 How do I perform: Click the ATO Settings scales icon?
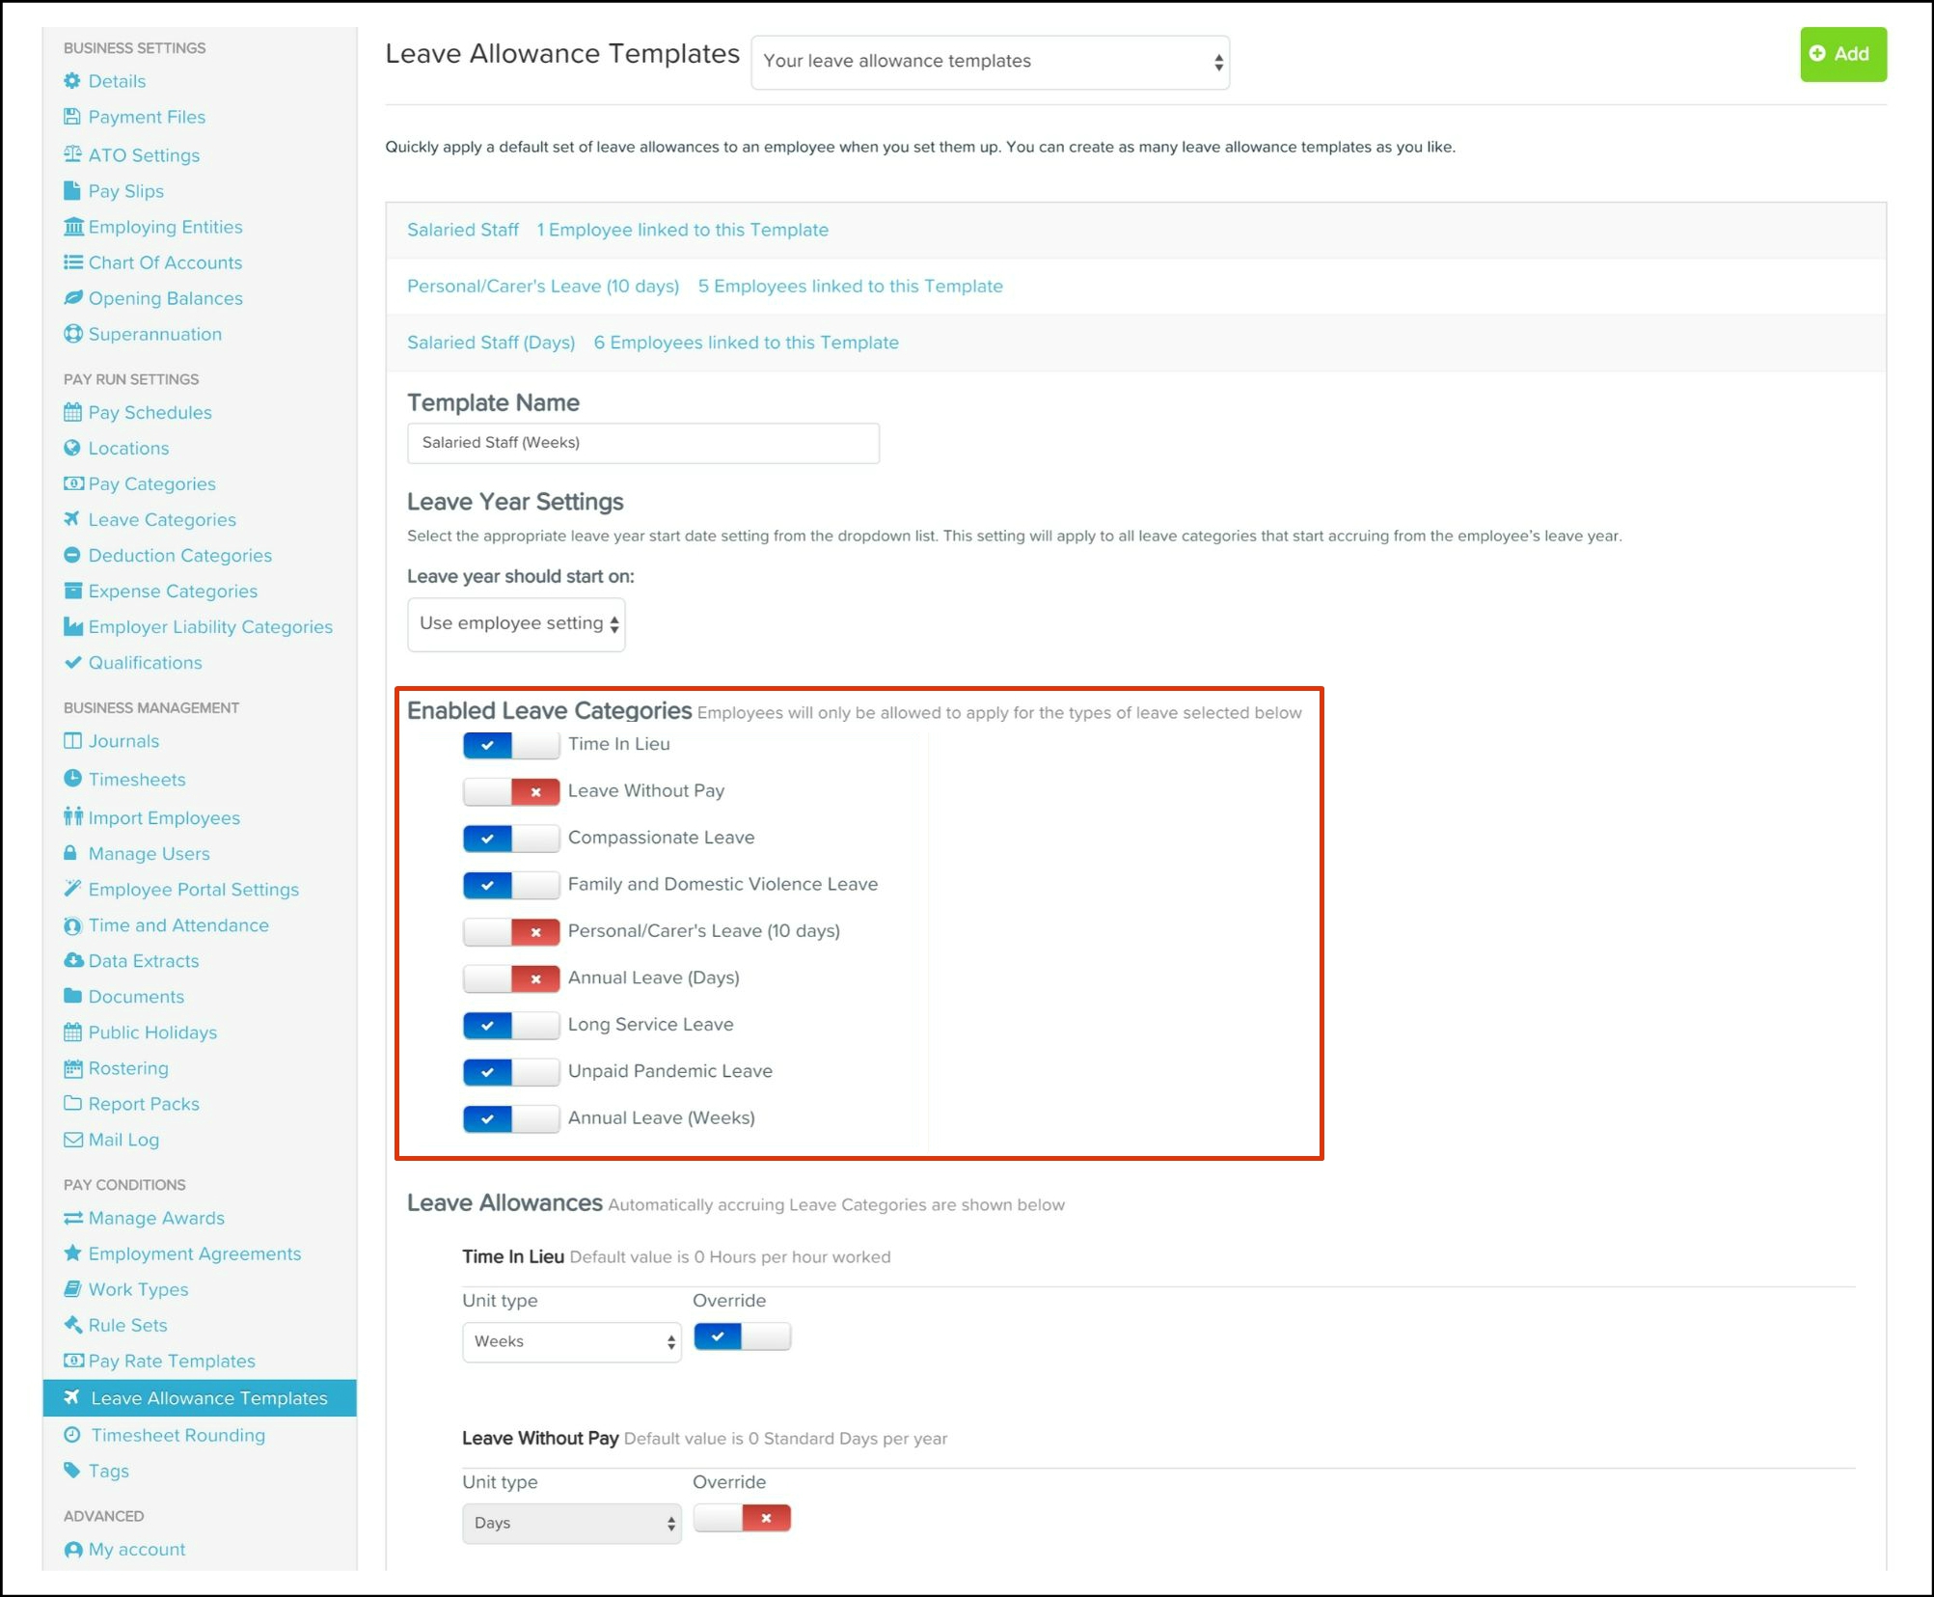click(x=72, y=154)
